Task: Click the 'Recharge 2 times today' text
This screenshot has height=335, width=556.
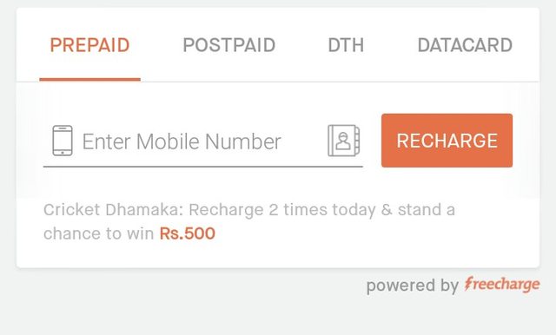Action: click(x=281, y=210)
